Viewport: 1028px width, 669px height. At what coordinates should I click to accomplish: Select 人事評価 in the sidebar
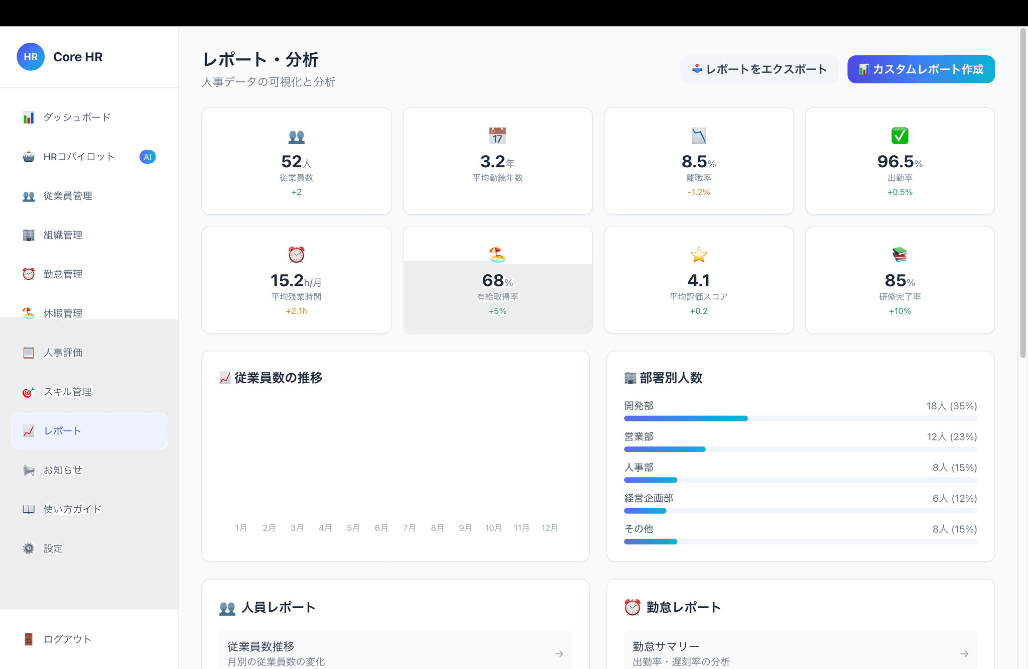click(63, 353)
